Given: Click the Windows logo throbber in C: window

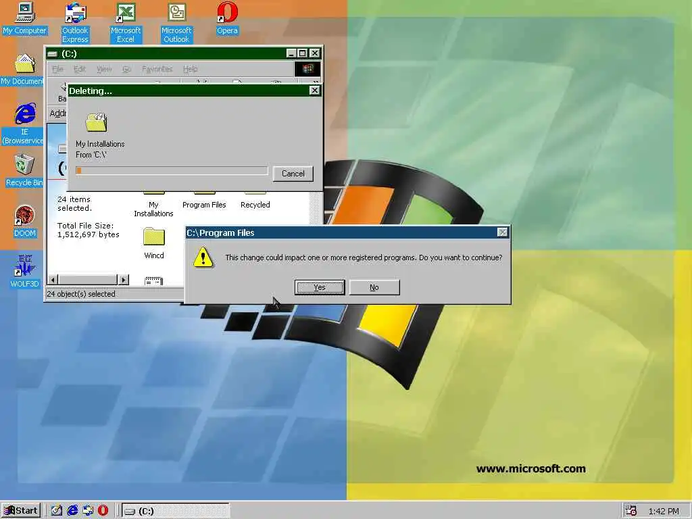Looking at the screenshot, I should tap(307, 69).
